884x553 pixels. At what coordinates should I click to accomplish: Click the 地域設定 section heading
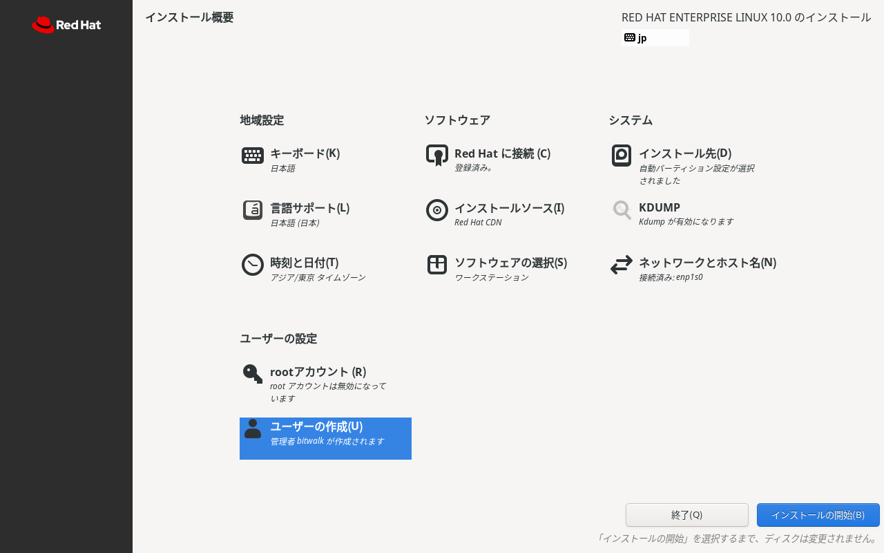point(262,120)
